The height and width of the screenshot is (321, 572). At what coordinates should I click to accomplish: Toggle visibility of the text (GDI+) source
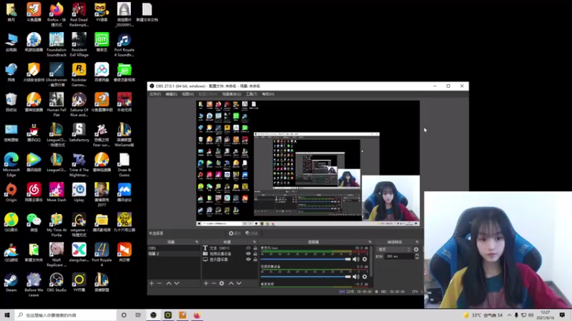248,248
